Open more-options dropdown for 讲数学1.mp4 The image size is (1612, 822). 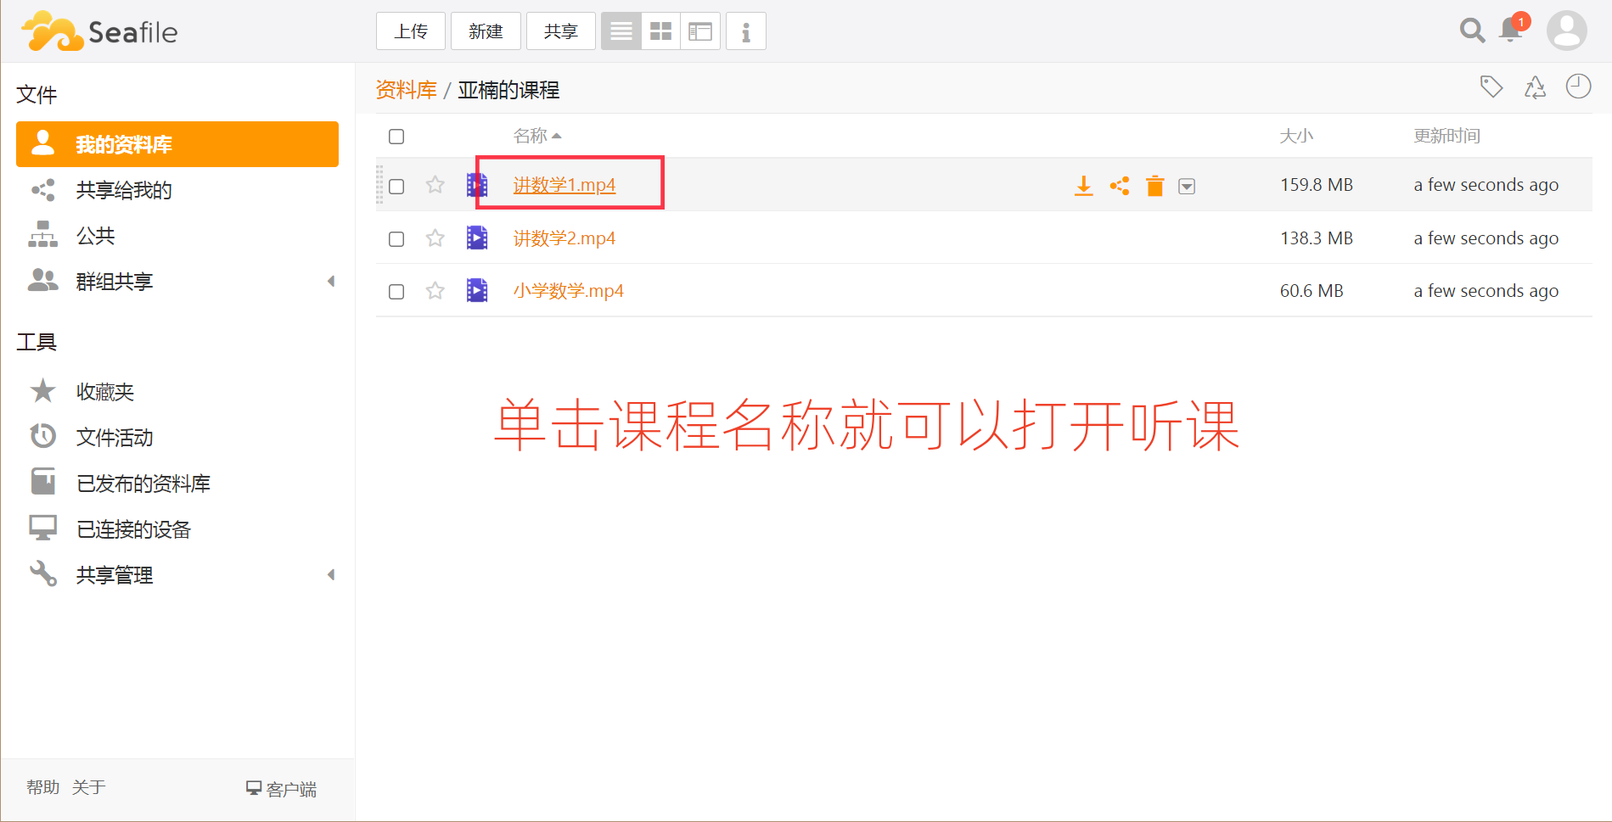(x=1187, y=187)
